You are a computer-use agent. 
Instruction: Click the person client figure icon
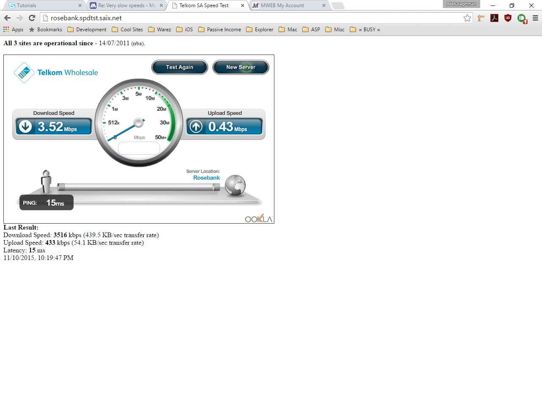[x=46, y=182]
